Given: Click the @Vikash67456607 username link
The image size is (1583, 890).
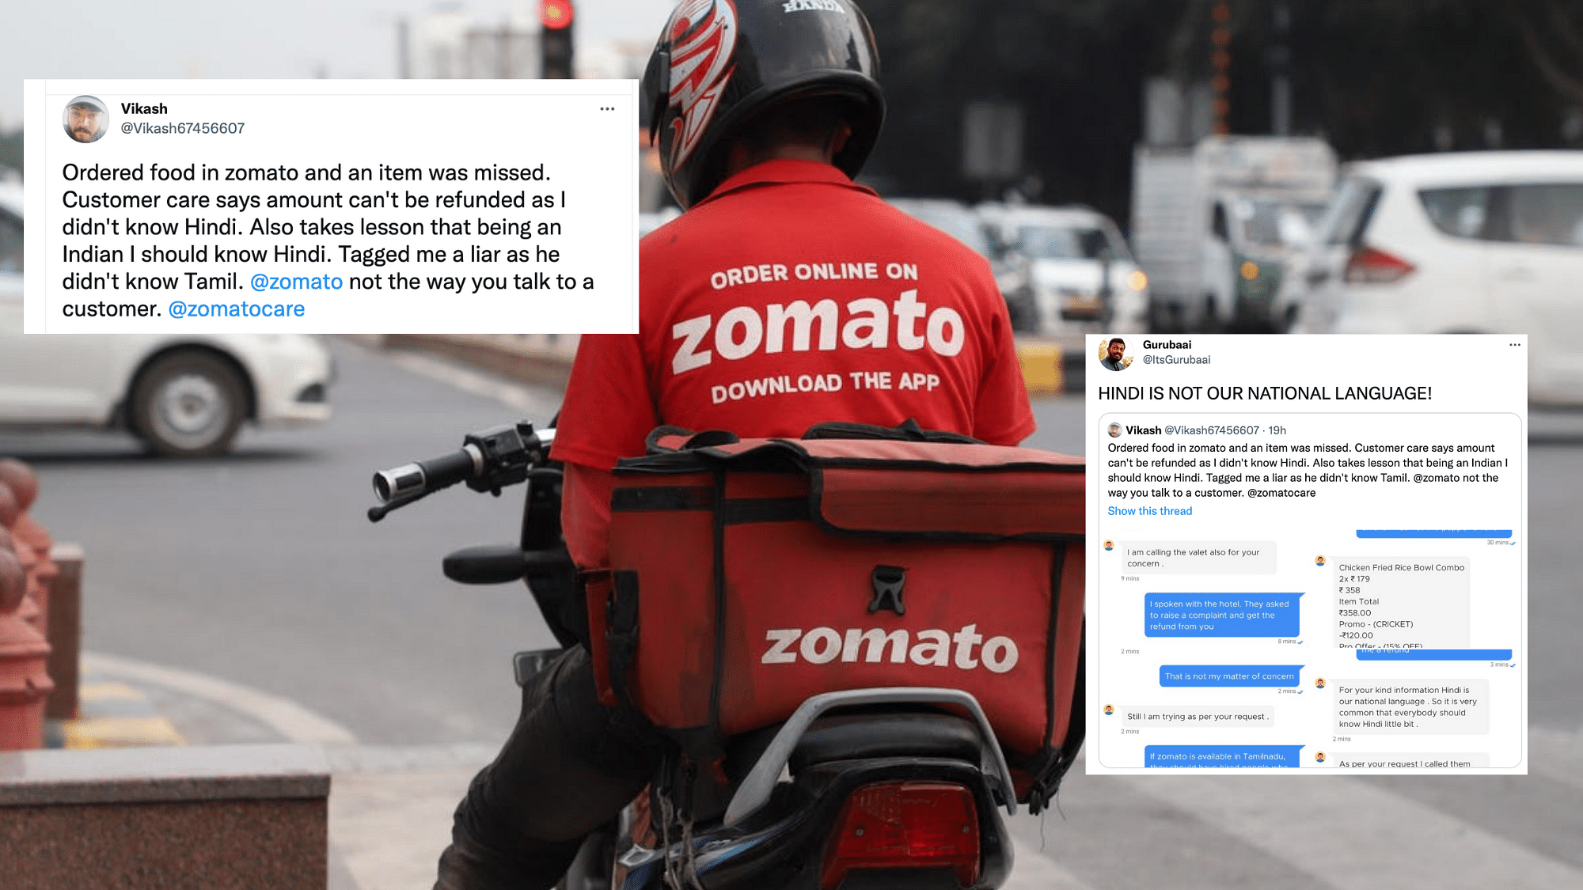Looking at the screenshot, I should tap(181, 127).
